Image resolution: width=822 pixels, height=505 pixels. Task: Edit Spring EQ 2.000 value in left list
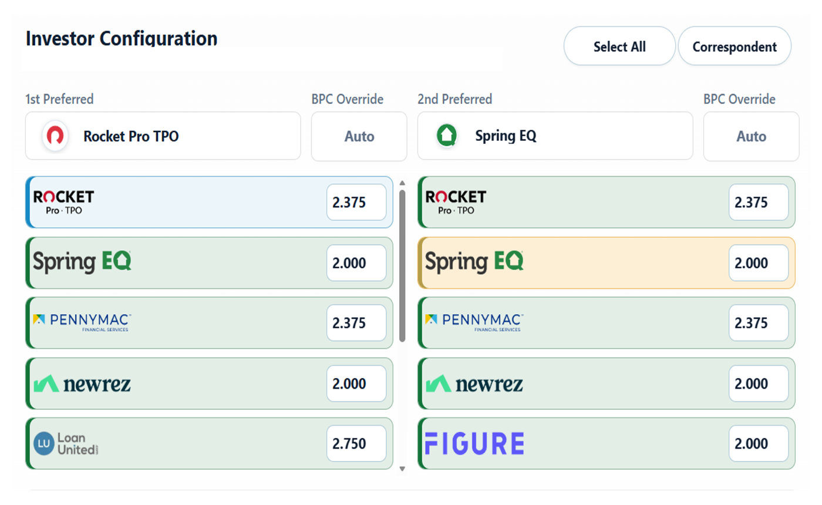tap(356, 263)
